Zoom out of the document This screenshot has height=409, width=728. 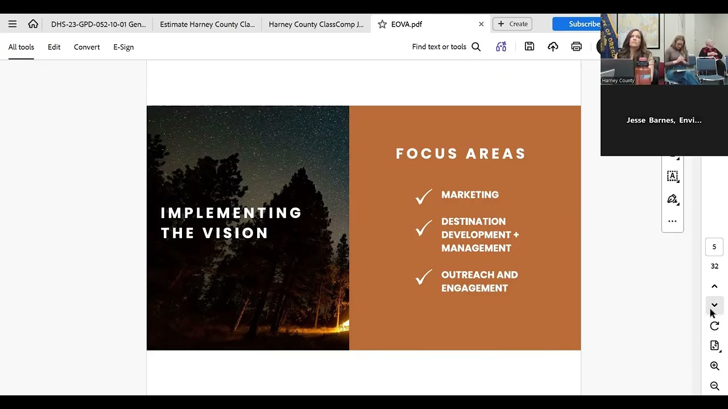(714, 386)
